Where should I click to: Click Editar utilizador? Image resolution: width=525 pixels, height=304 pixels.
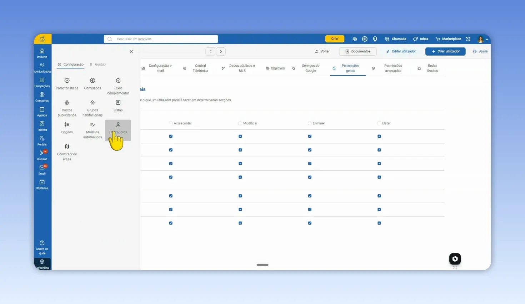pos(401,51)
